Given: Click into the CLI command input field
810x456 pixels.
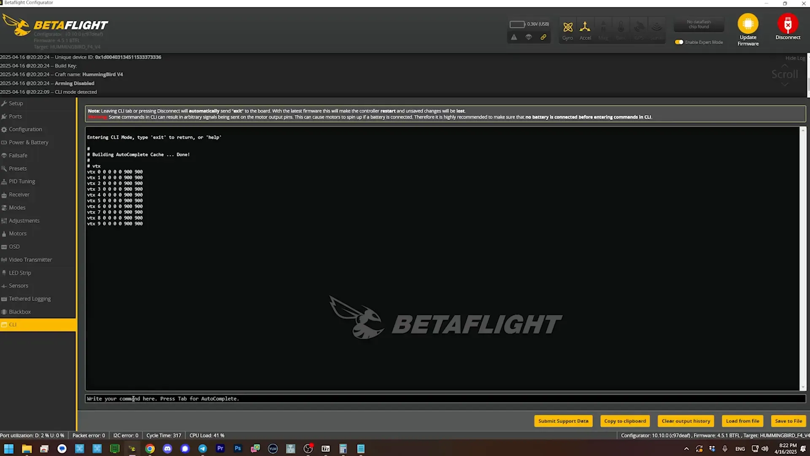Looking at the screenshot, I should tap(445, 399).
